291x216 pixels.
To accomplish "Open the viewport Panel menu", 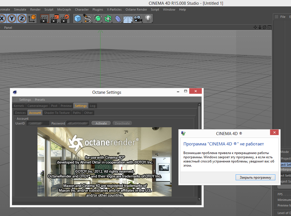I will tap(8, 28).
